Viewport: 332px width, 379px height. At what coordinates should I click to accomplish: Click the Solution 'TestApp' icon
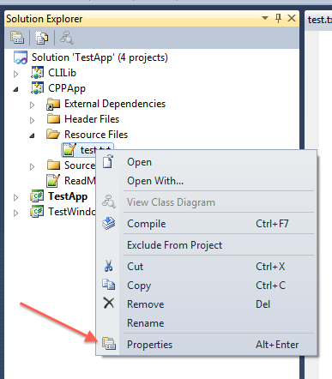[x=21, y=57]
